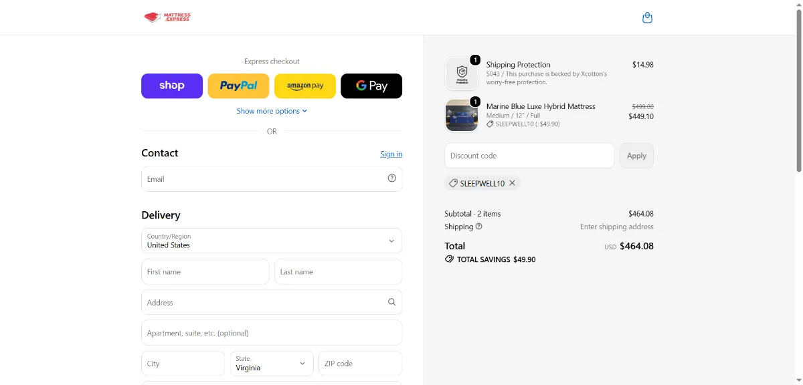Click into the Email field
The image size is (803, 385).
click(x=272, y=179)
